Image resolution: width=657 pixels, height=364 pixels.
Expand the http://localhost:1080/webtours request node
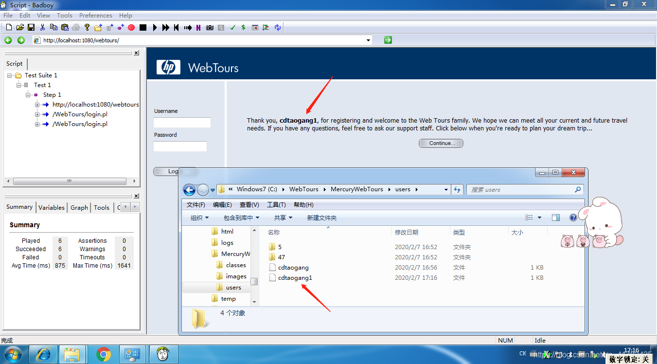click(37, 105)
